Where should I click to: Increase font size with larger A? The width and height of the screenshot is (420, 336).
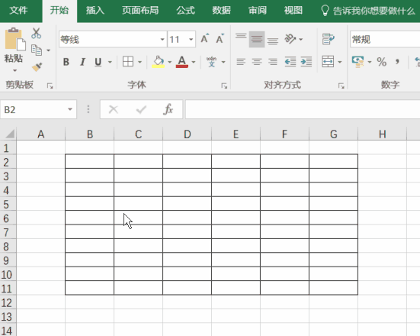pyautogui.click(x=205, y=39)
